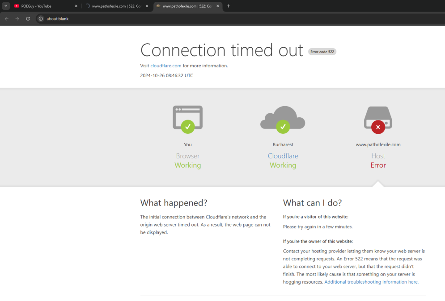This screenshot has width=445, height=301.
Task: Click the What can I do? heading
Action: pyautogui.click(x=312, y=203)
